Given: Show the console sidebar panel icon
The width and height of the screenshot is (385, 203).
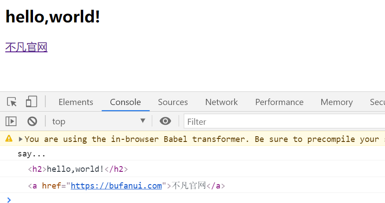Looking at the screenshot, I should 11,121.
